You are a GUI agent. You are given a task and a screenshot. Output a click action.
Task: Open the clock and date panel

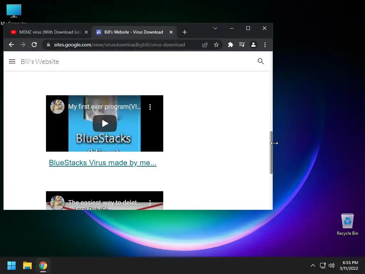point(349,265)
